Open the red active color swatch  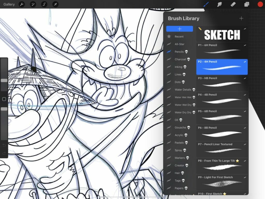click(x=260, y=4)
